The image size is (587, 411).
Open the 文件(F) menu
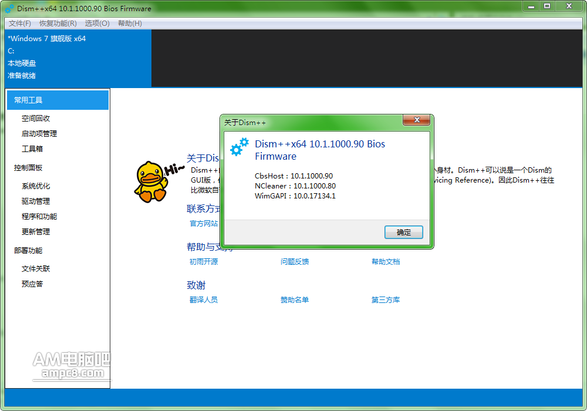coord(20,23)
